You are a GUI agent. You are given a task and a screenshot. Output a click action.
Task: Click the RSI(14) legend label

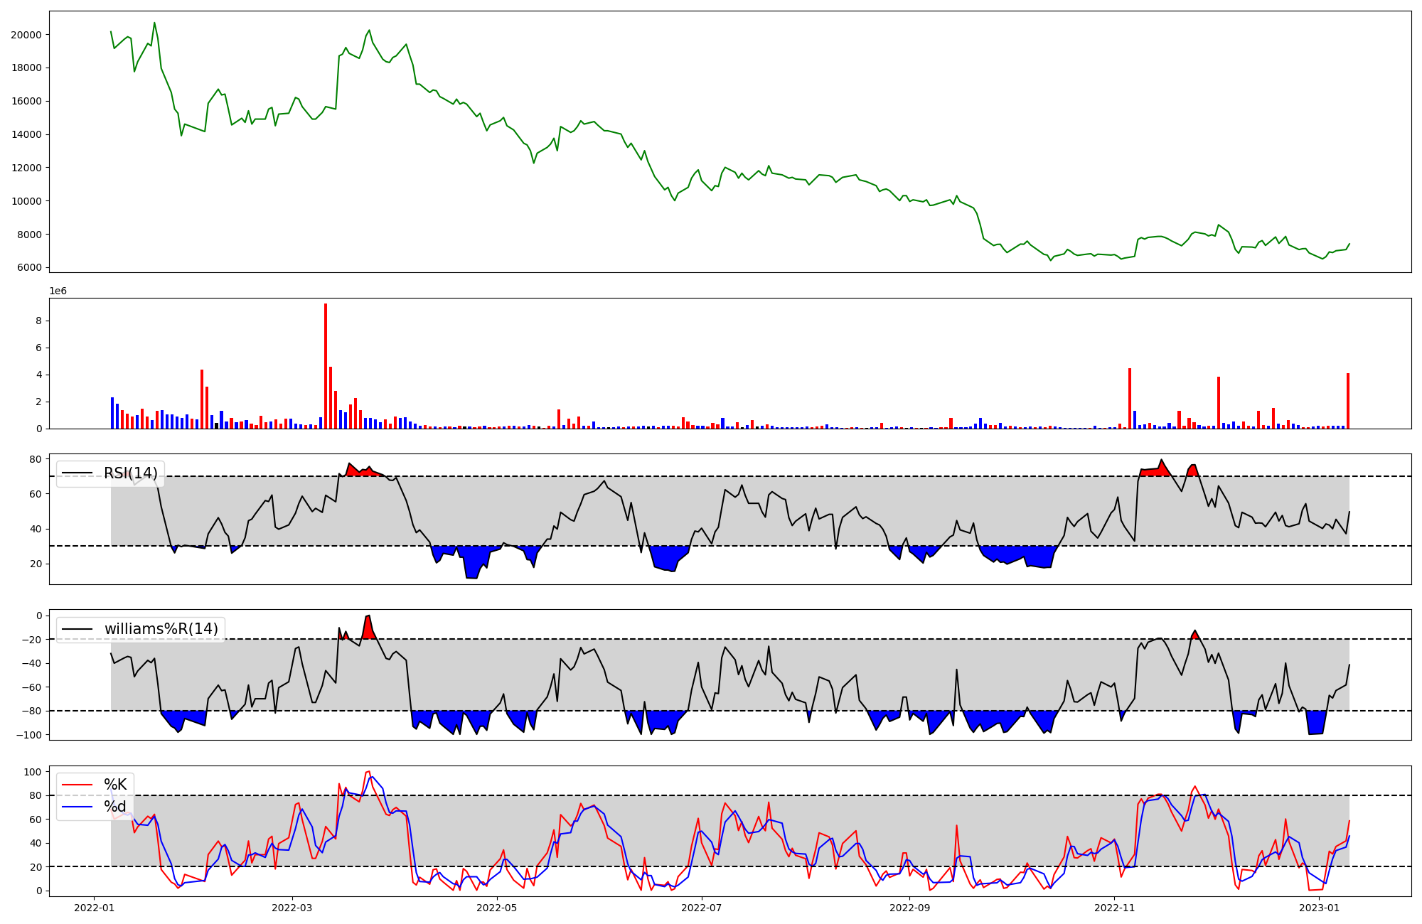[131, 473]
